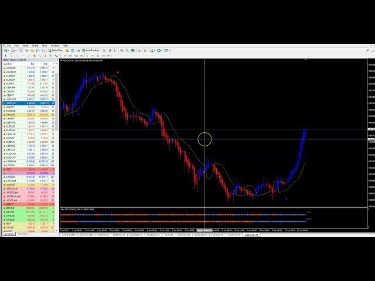Switch to the Tick Chart tab
This screenshot has width=375, height=281.
[x=23, y=234]
